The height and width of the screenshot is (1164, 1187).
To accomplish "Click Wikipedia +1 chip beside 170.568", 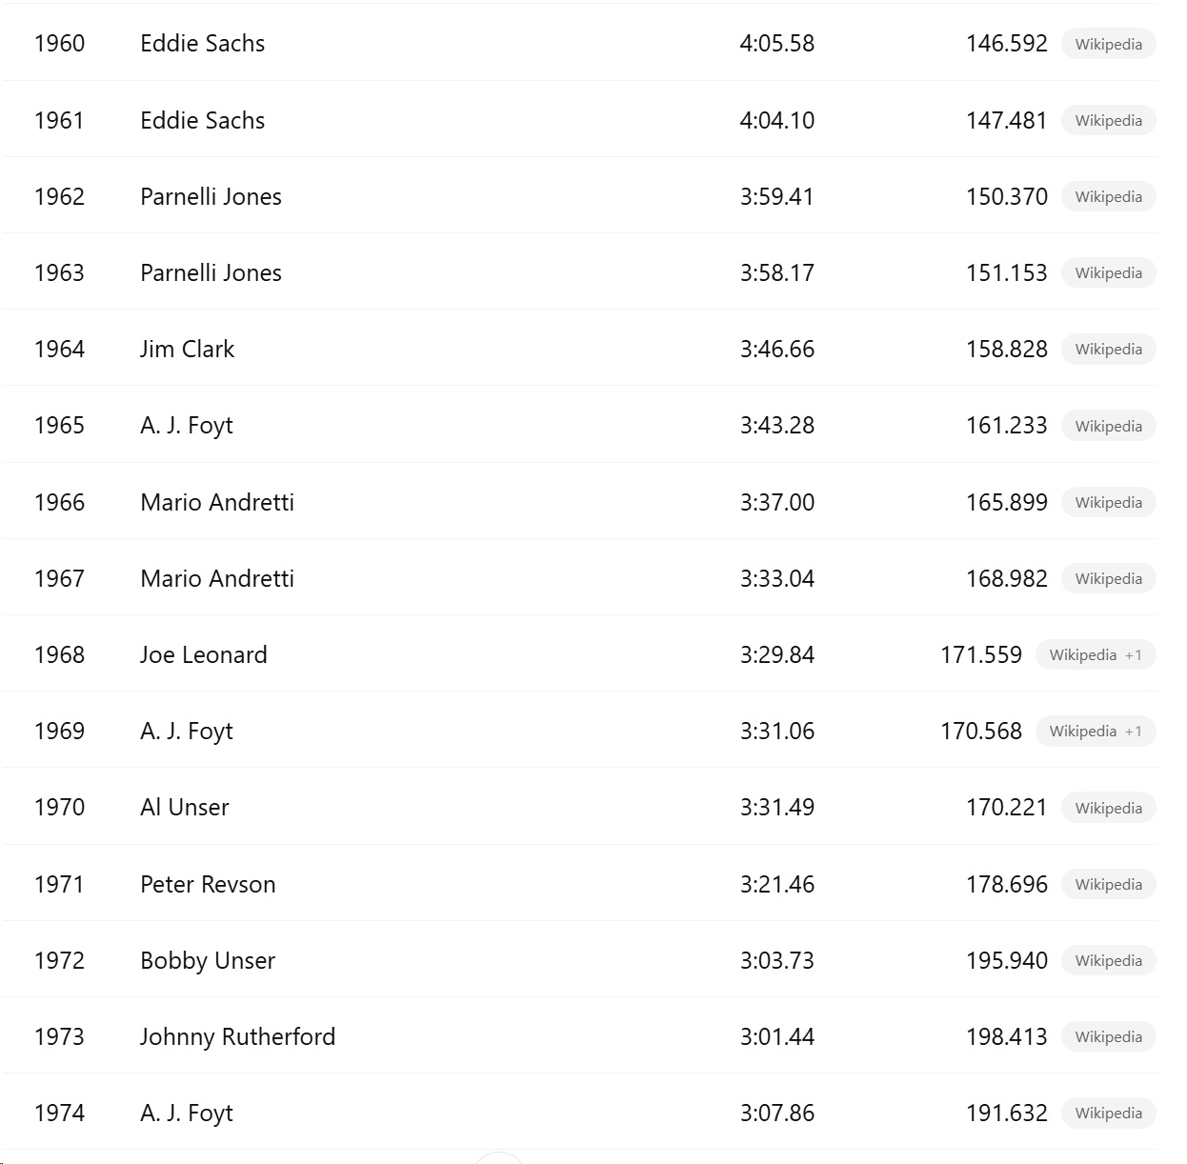I will tap(1095, 731).
